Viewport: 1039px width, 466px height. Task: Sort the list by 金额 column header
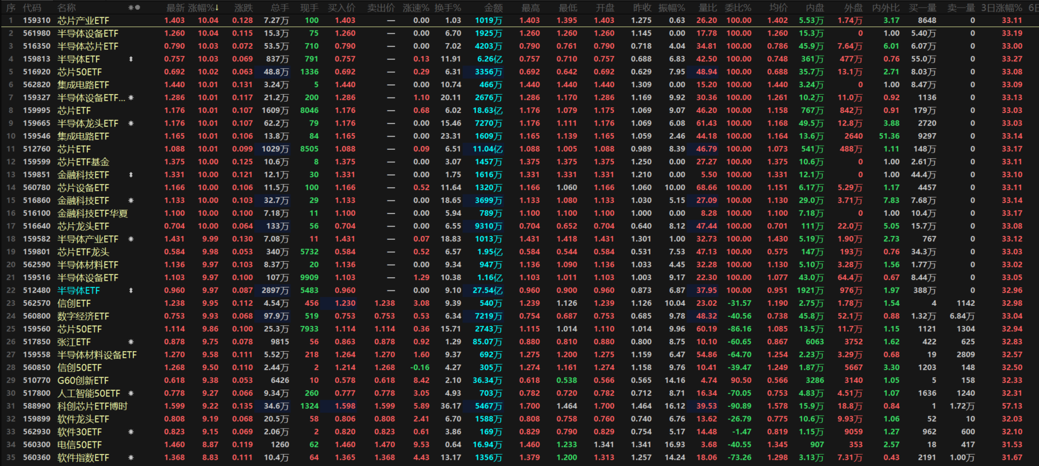(x=493, y=7)
